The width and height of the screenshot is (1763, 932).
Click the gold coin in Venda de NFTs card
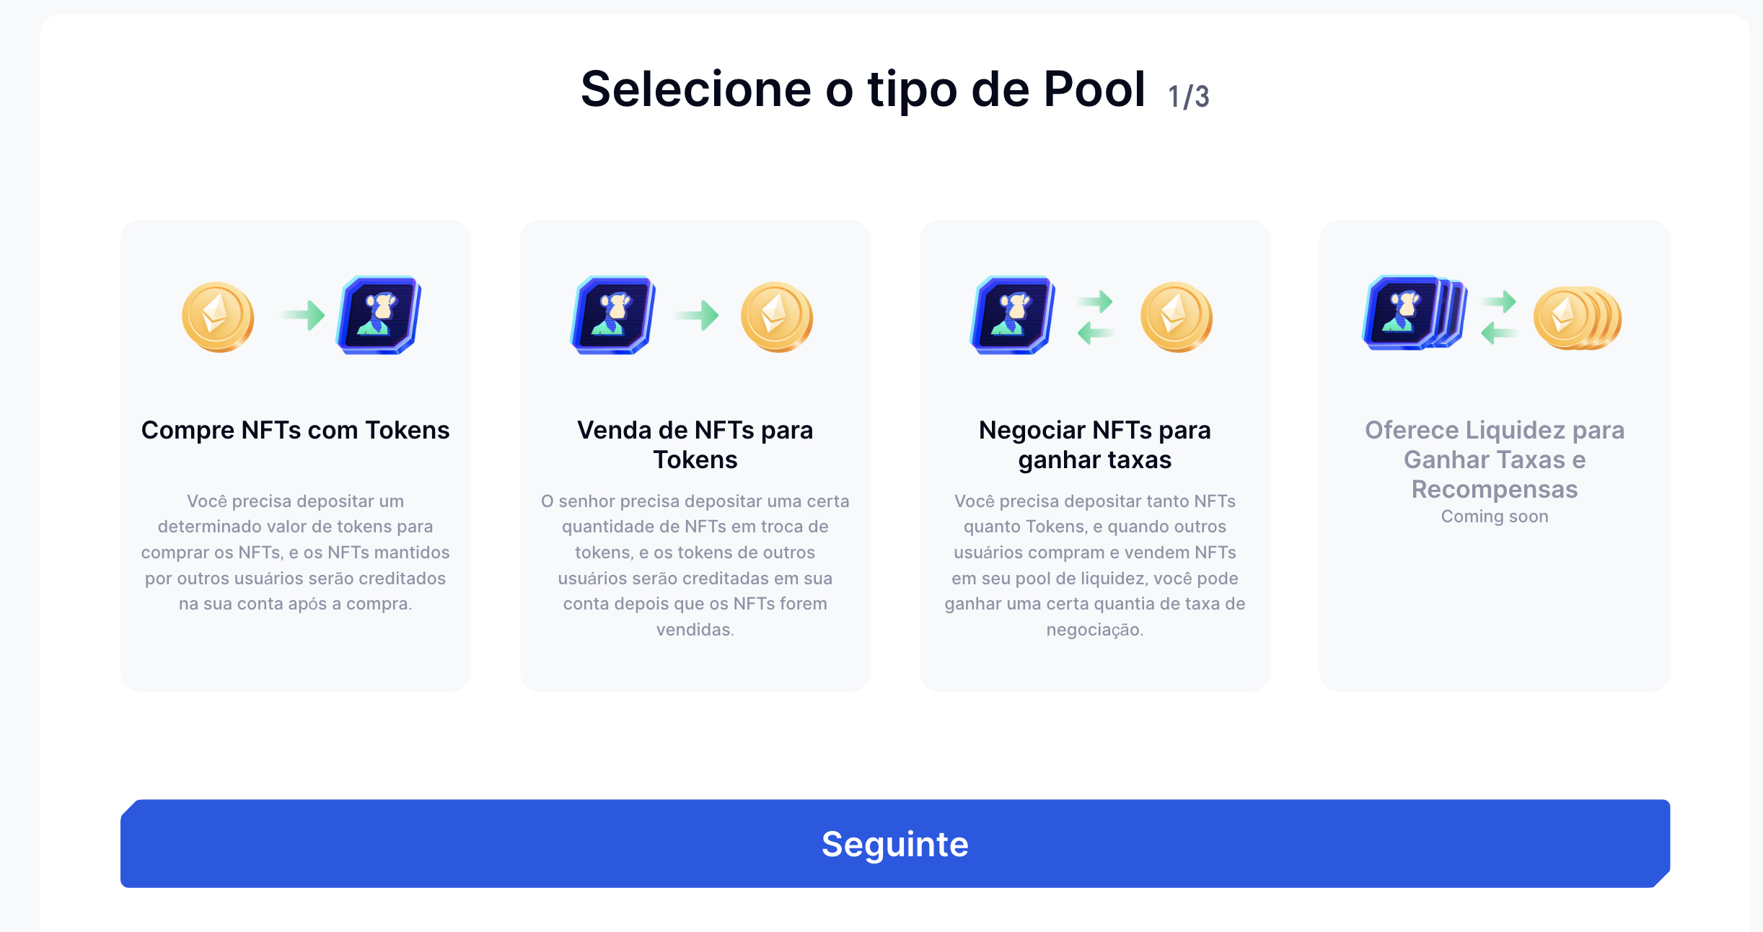tap(777, 317)
